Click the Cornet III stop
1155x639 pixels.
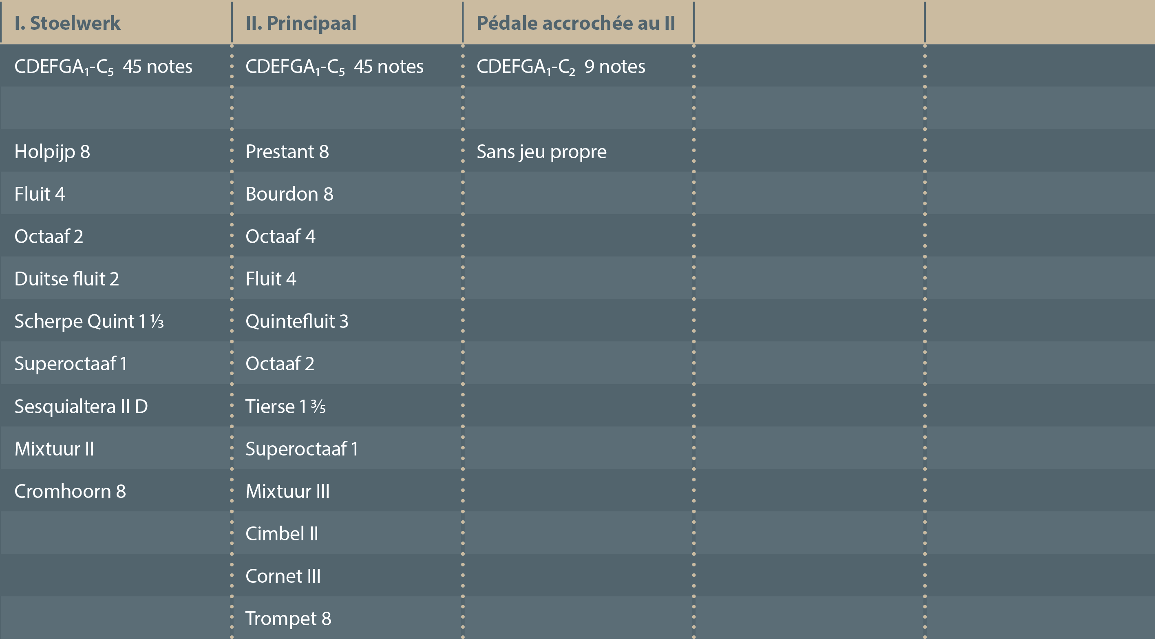[283, 576]
